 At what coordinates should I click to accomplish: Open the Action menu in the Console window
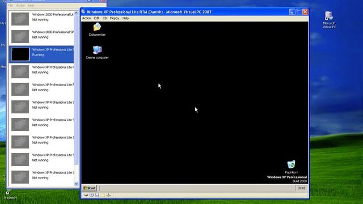click(20, 5)
